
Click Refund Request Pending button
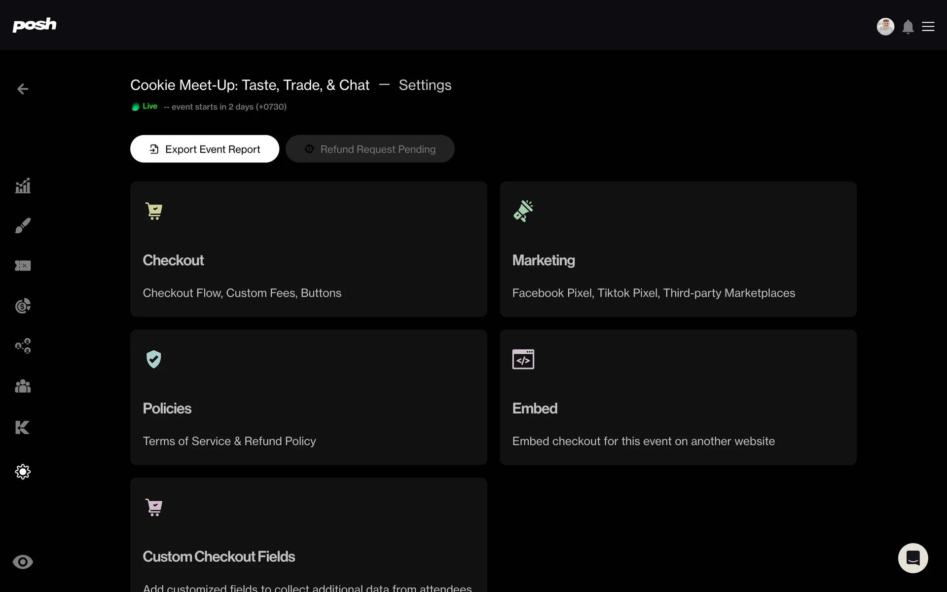click(370, 149)
